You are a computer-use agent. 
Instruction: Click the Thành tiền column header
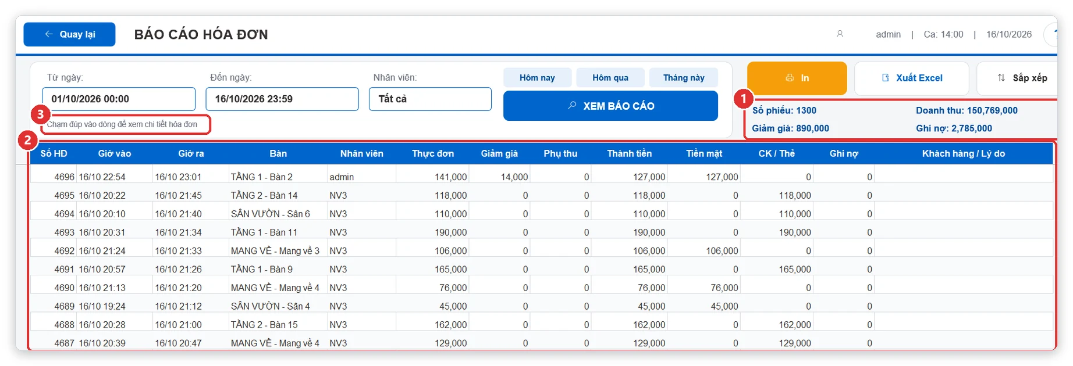tap(630, 153)
